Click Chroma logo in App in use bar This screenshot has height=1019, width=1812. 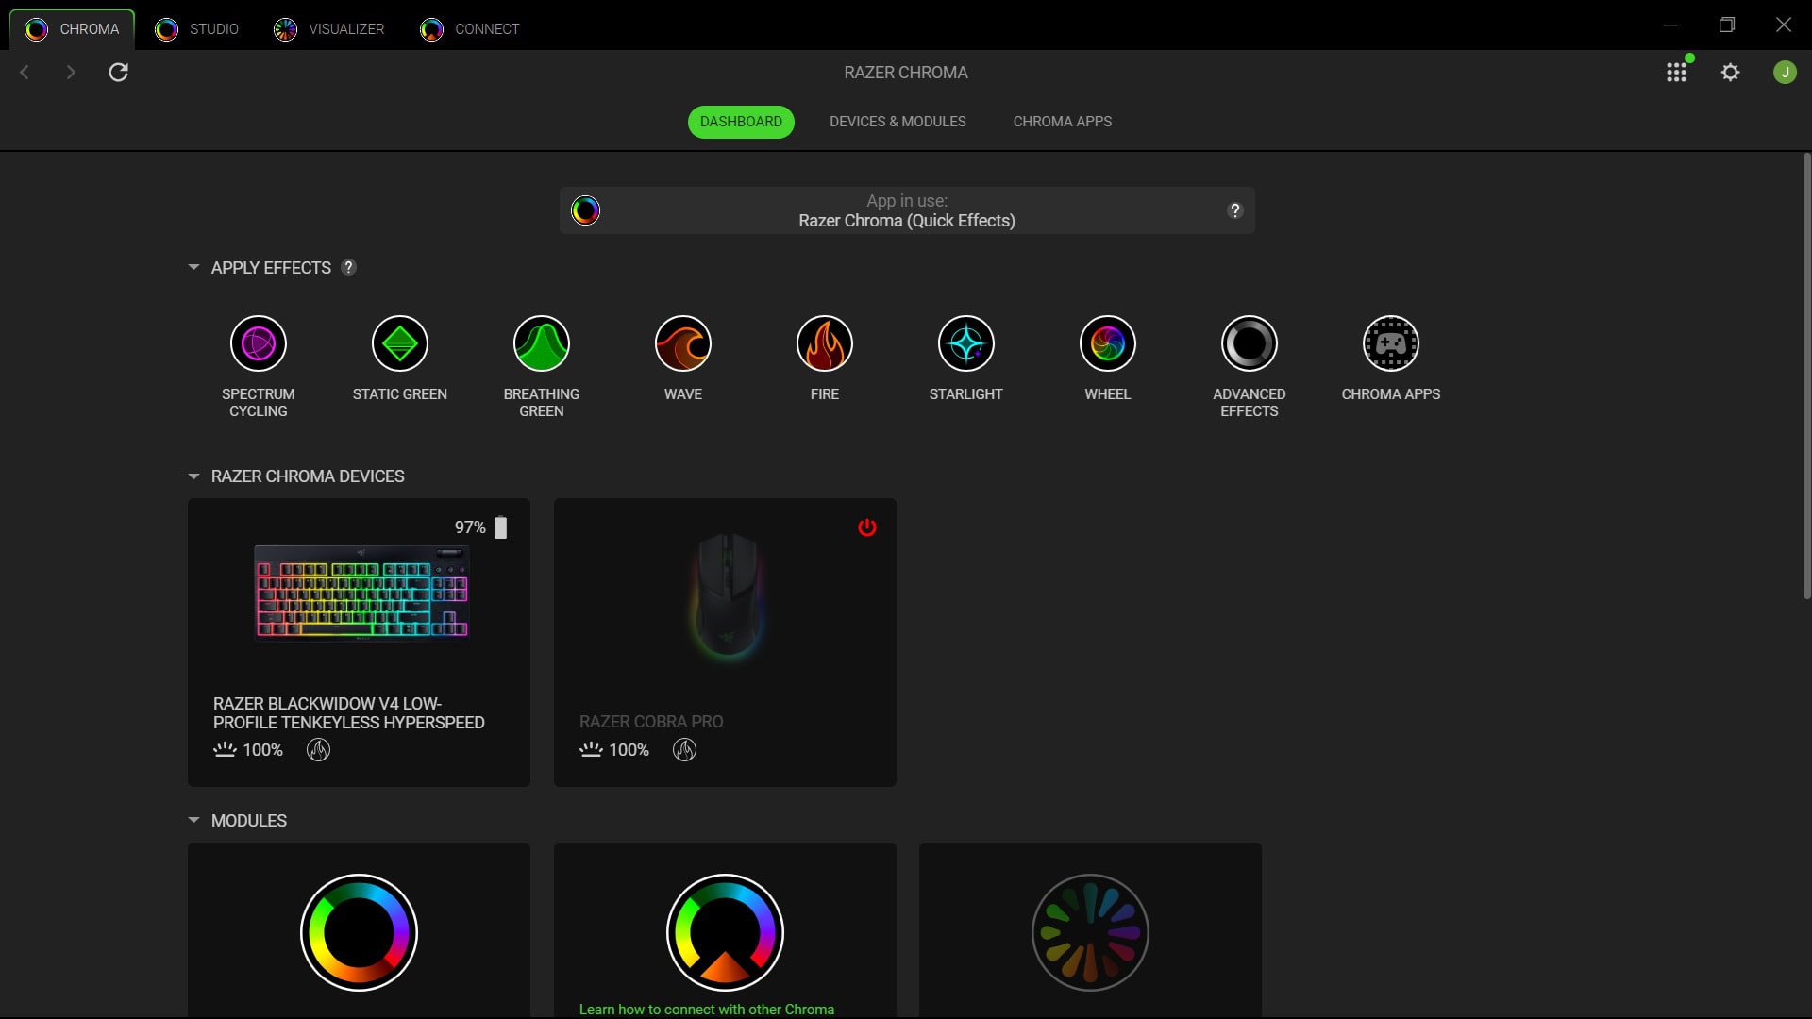585,210
